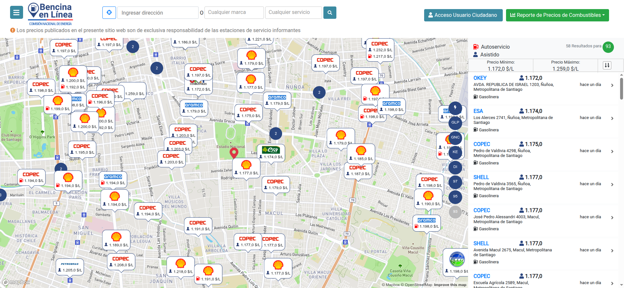The height and width of the screenshot is (288, 624).
Task: Click the Bencina en Línea logo
Action: pos(50,14)
